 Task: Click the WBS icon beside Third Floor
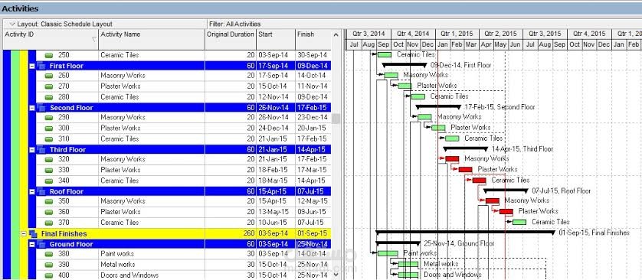click(x=41, y=149)
